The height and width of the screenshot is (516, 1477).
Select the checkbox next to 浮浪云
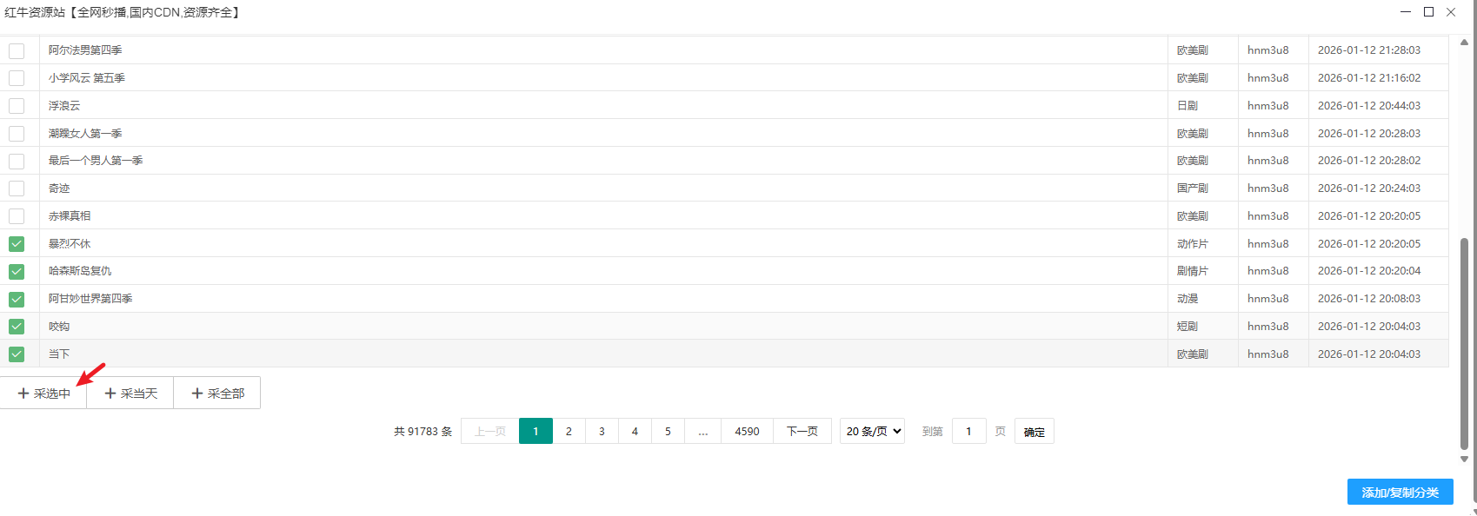(x=17, y=106)
